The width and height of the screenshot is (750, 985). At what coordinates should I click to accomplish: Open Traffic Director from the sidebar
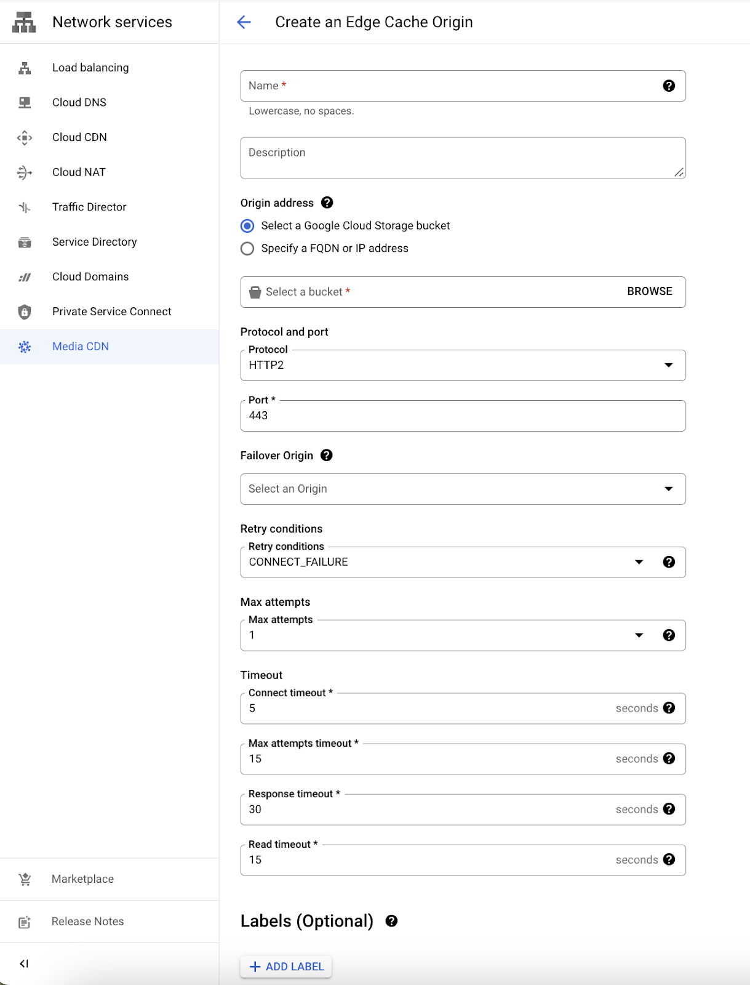89,207
